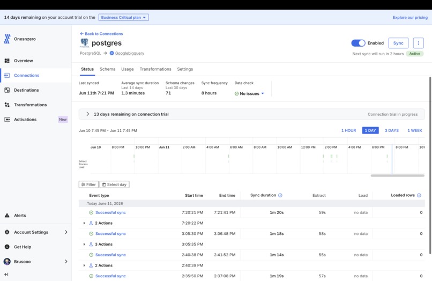Expand the 13 days remaining connection trial

click(87, 114)
